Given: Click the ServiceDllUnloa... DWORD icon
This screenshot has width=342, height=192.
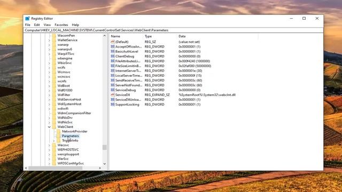Looking at the screenshot, I should (x=113, y=100).
